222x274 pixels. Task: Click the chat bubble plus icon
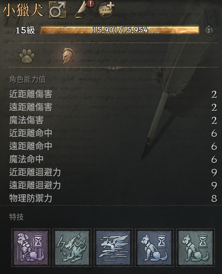[x=106, y=10]
